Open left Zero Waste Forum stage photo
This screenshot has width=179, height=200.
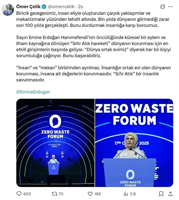pyautogui.click(x=55, y=143)
